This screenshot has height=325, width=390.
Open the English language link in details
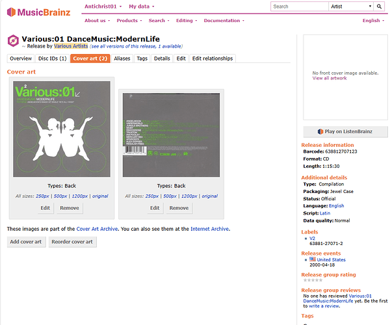coord(336,206)
